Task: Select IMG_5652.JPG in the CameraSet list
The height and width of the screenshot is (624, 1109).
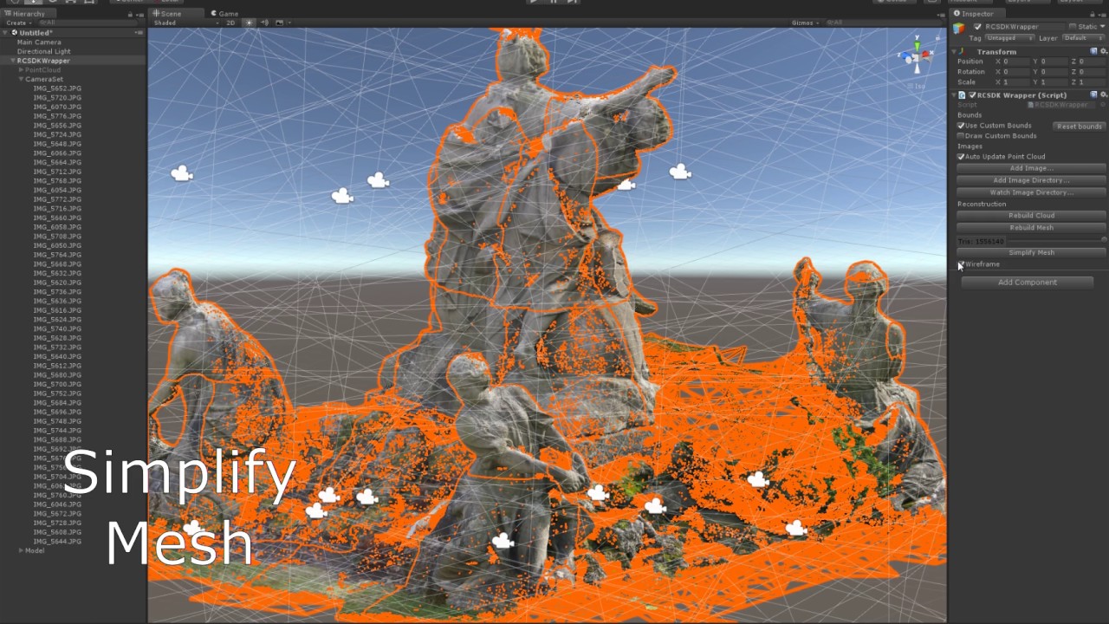Action: tap(57, 88)
